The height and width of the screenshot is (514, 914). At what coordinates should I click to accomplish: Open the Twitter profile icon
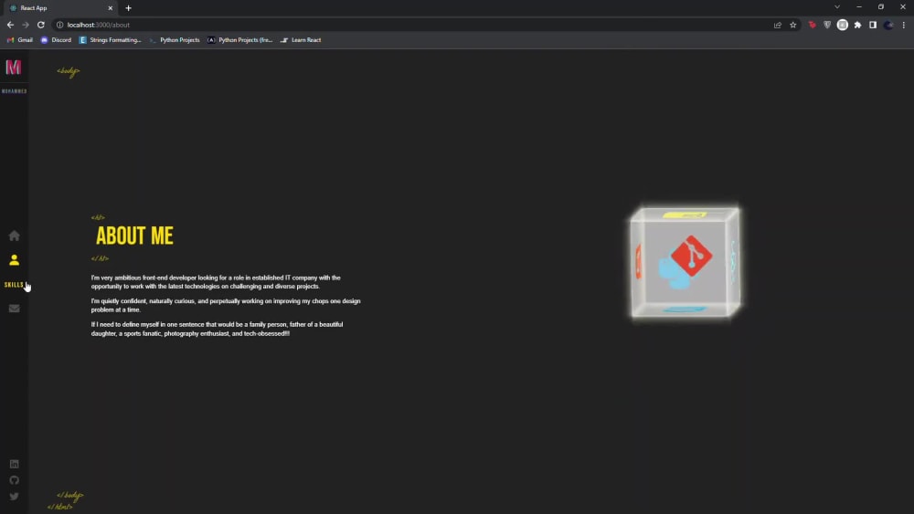[x=14, y=497]
